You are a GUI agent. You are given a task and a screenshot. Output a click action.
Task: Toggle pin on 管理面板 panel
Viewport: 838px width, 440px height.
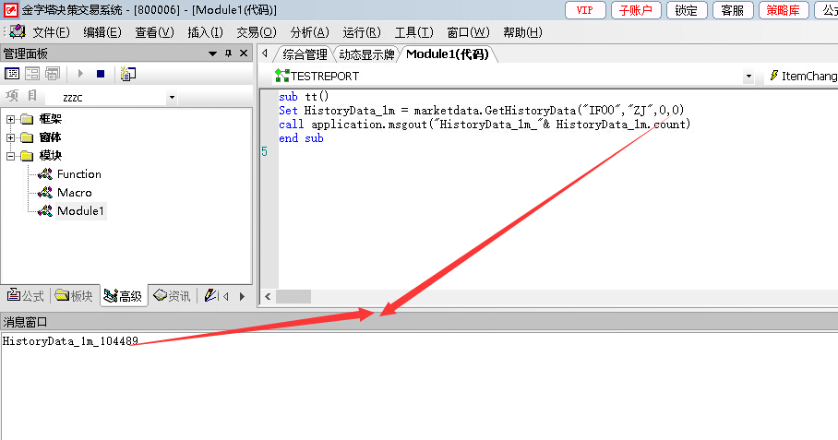pyautogui.click(x=228, y=54)
